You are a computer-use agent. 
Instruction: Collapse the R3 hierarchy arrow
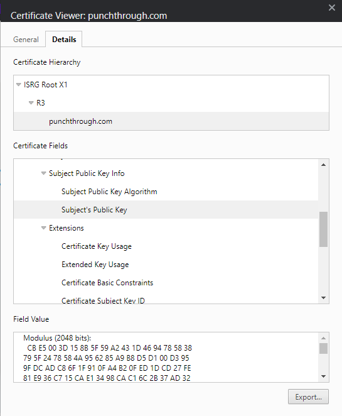31,102
